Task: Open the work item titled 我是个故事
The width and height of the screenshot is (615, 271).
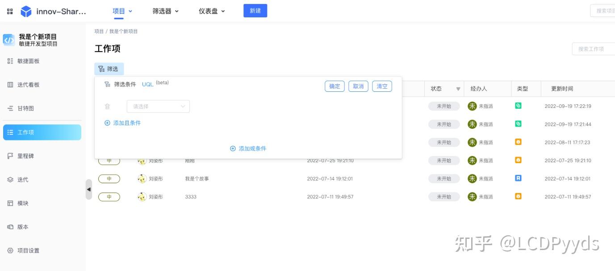Action: coord(197,179)
